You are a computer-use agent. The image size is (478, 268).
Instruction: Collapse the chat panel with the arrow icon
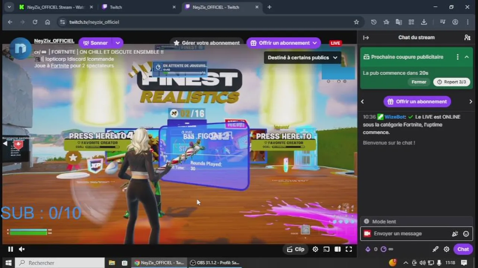[366, 38]
